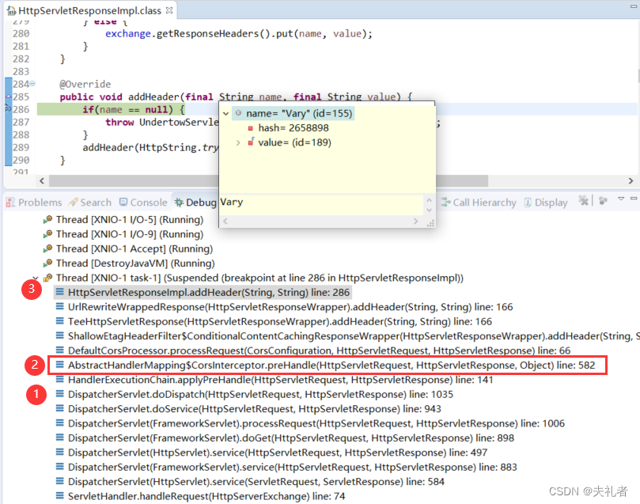
Task: Select HttpServlet.service(ServletRequest) line 584 frame
Action: pos(256,482)
